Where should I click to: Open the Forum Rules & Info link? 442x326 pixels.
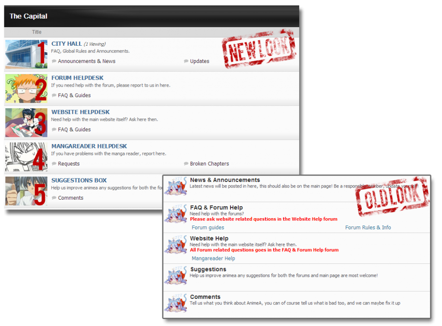click(x=368, y=228)
